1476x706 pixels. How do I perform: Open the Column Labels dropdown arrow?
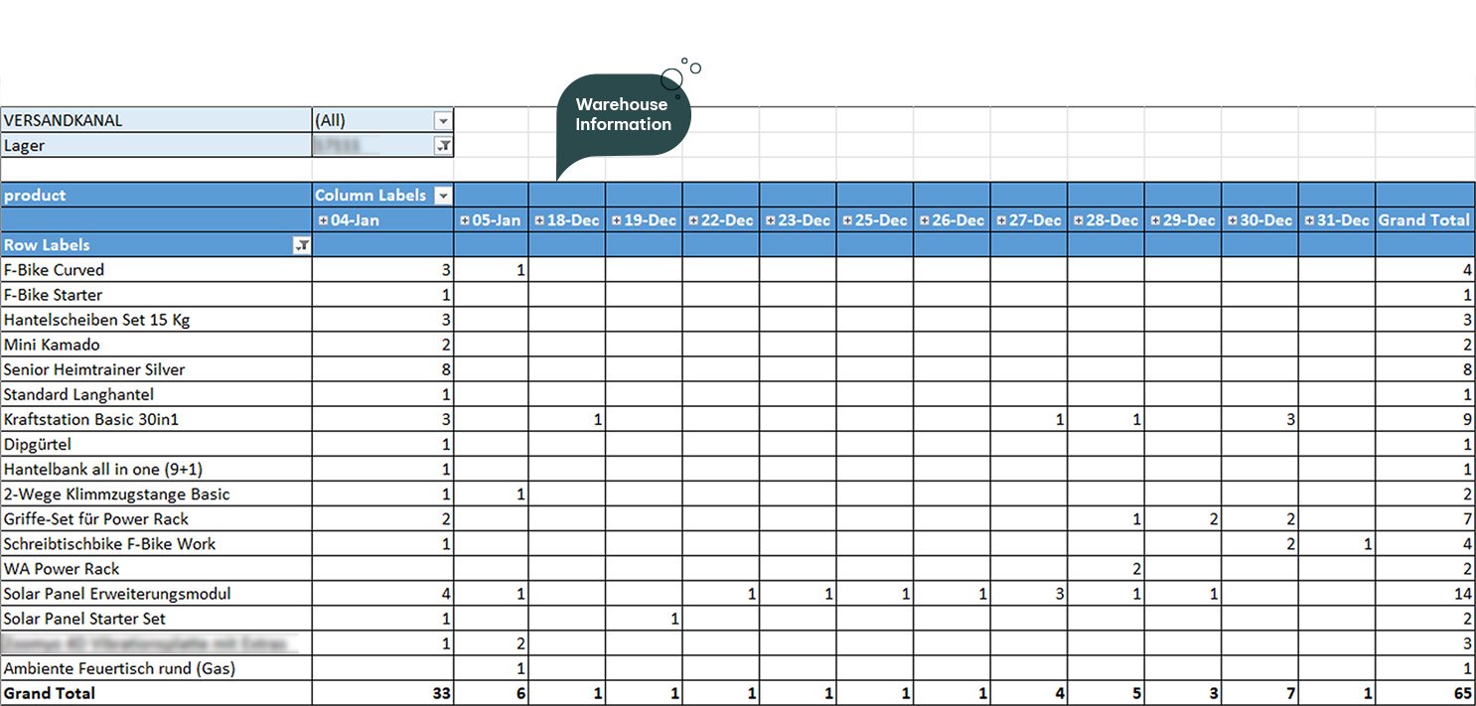[x=443, y=196]
